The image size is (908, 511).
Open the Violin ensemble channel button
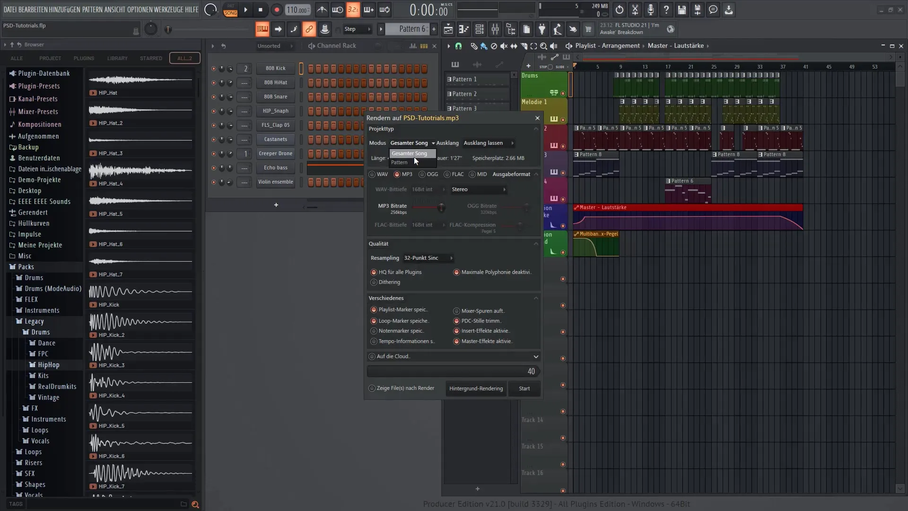click(276, 182)
